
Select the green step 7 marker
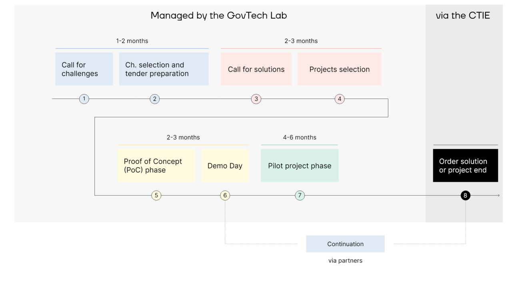[300, 195]
